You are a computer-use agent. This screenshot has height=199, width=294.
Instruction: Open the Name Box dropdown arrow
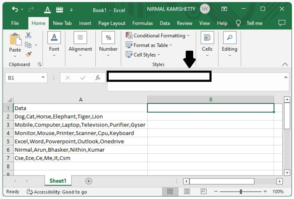pos(43,78)
